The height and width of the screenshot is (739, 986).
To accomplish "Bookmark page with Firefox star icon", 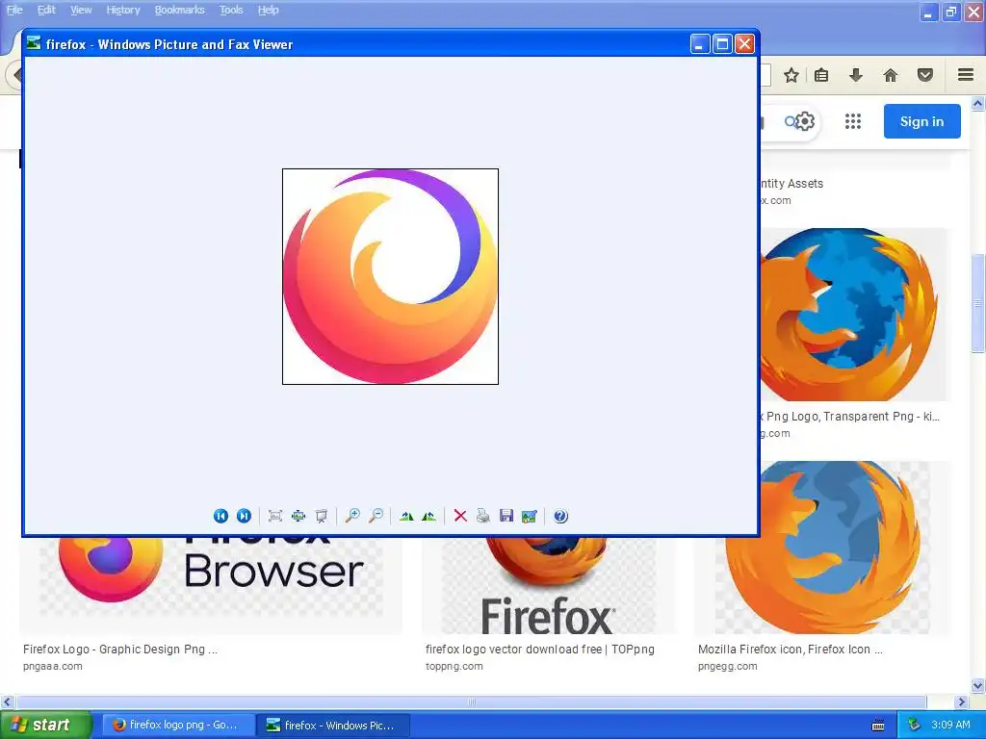I will (791, 75).
